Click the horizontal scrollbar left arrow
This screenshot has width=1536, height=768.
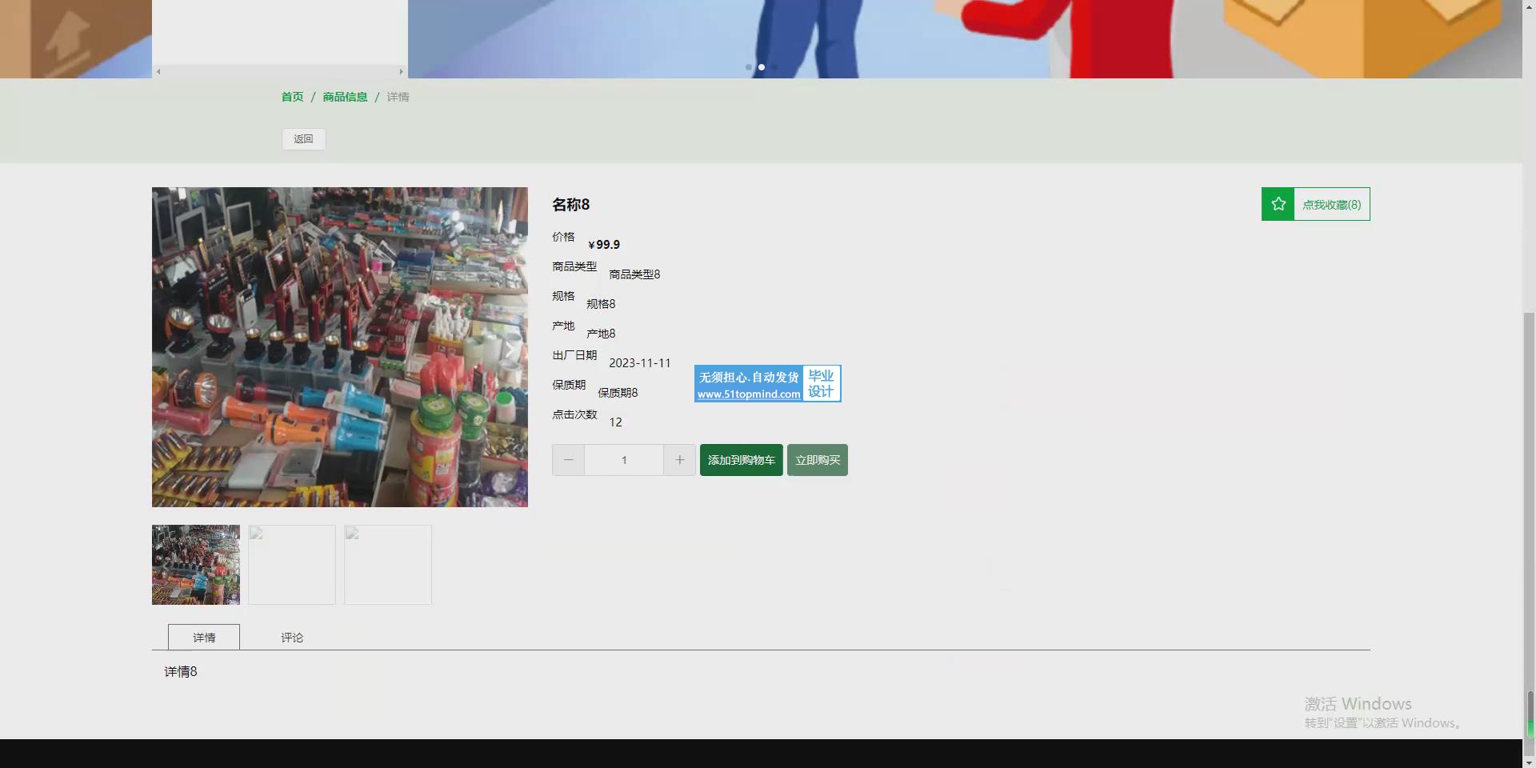tap(158, 72)
